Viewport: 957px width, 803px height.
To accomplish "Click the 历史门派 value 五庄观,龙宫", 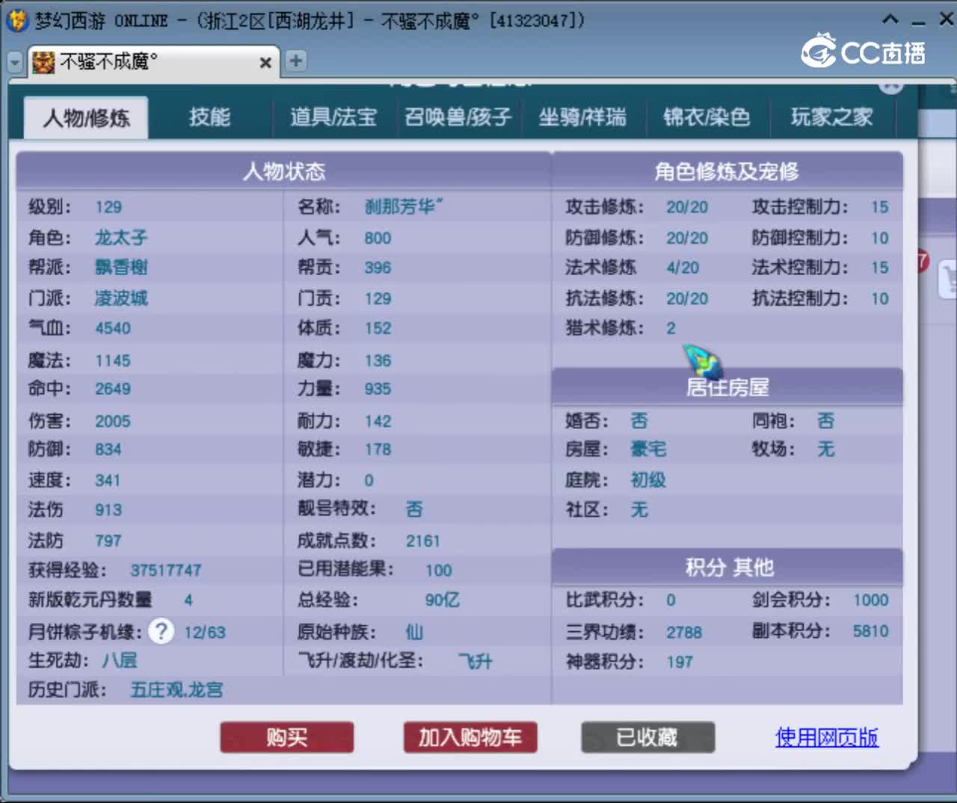I will point(176,690).
